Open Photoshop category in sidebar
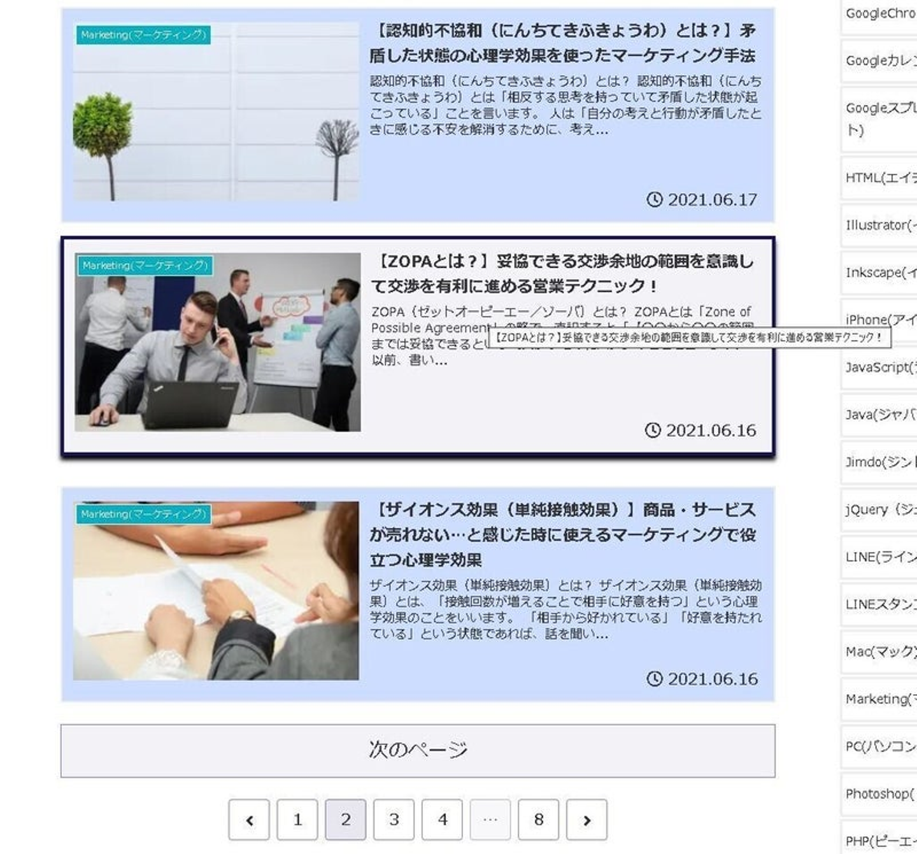The width and height of the screenshot is (917, 854). [879, 794]
